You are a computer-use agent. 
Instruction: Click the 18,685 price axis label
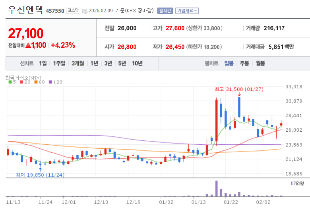point(294,174)
